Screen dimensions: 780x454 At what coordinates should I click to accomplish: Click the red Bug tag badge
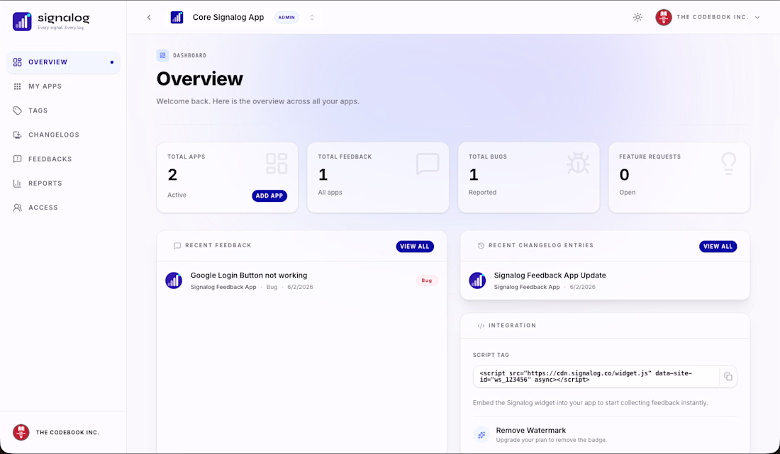coord(427,280)
